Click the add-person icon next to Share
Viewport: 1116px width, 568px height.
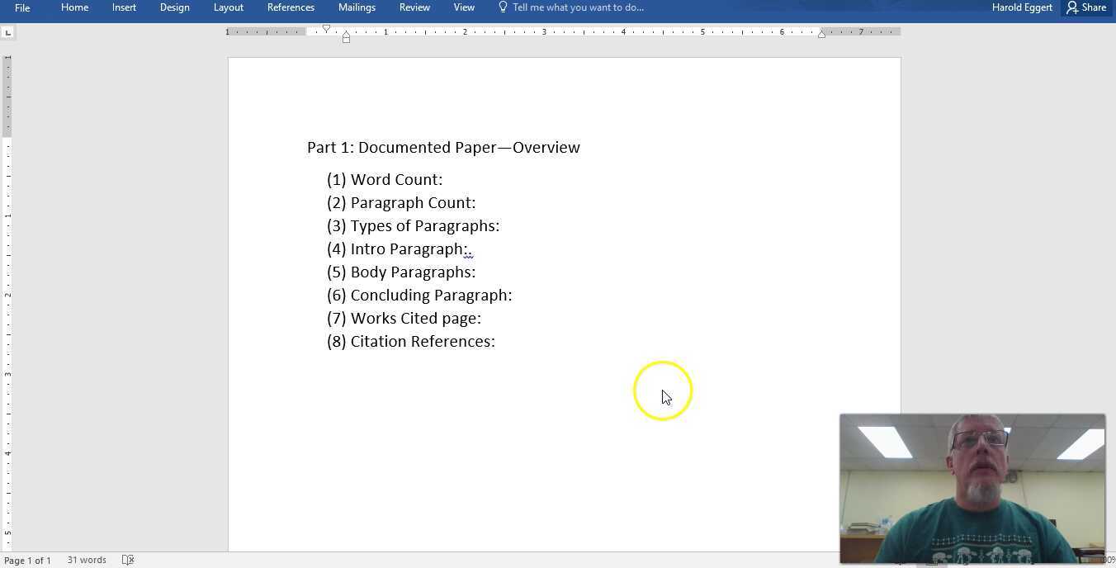tap(1071, 7)
